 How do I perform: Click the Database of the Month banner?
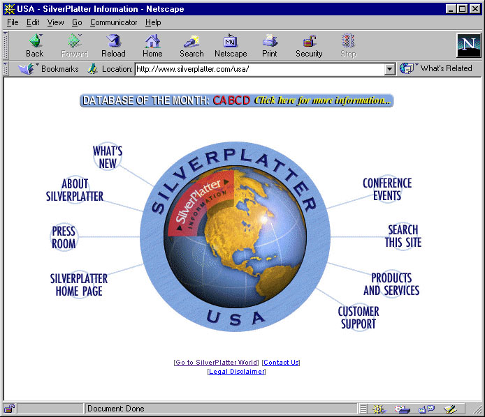[x=237, y=100]
